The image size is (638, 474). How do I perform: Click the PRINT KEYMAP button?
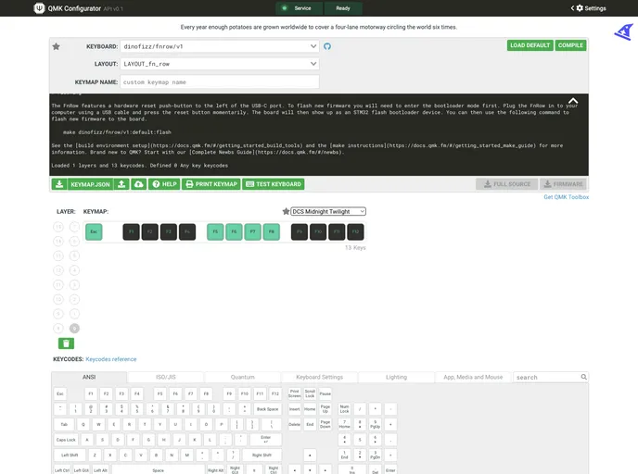tap(211, 184)
